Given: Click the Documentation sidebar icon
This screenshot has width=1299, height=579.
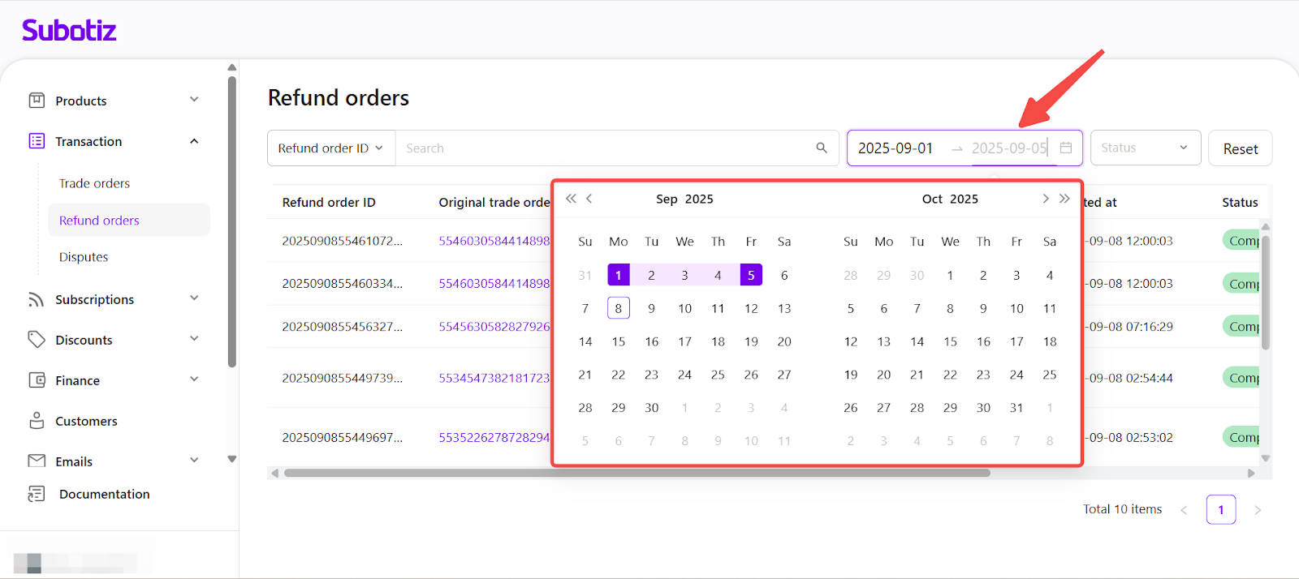Looking at the screenshot, I should point(37,494).
